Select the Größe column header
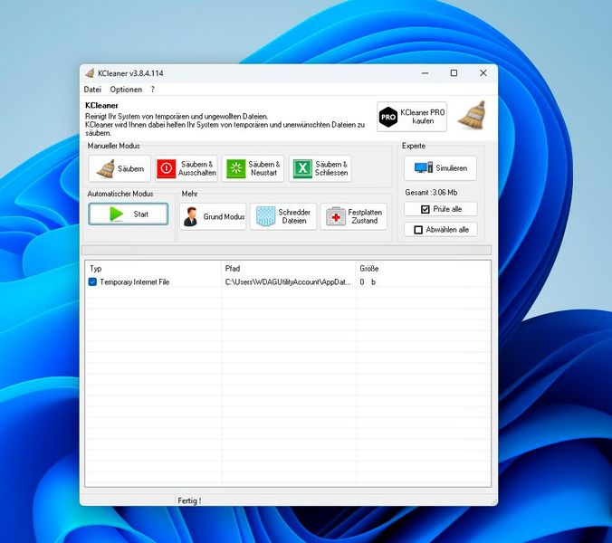 pos(423,269)
